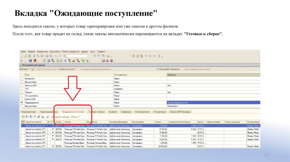Open the Файл menu
This screenshot has height=162, width=290.
click(23, 52)
